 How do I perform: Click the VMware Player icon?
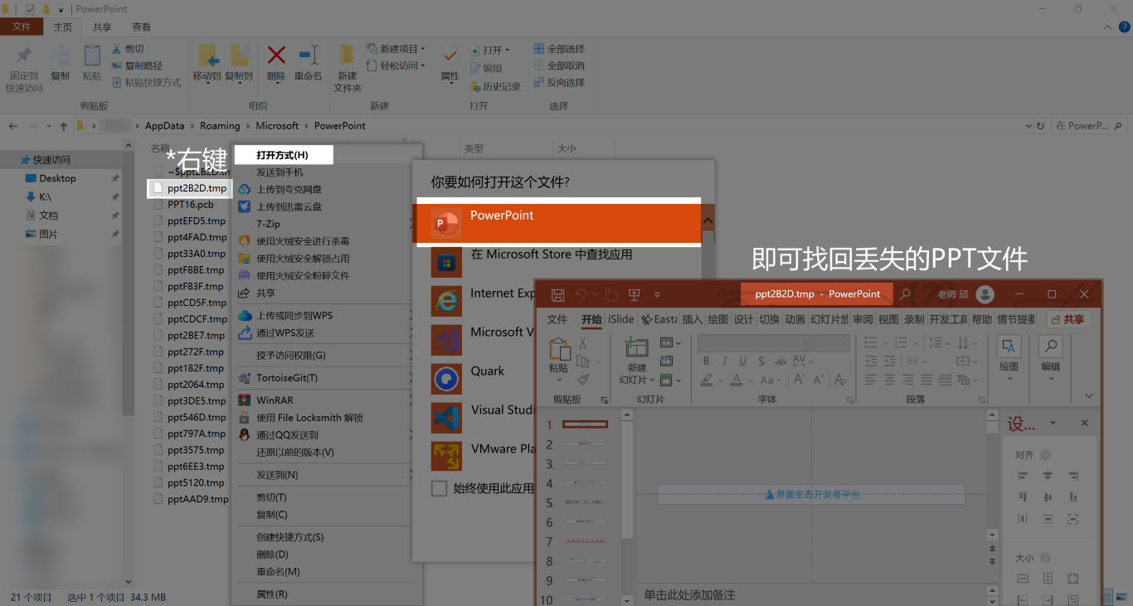tap(446, 456)
